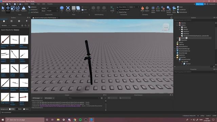Insert a Spawn location
This screenshot has width=217, height=122.
tap(147, 9)
